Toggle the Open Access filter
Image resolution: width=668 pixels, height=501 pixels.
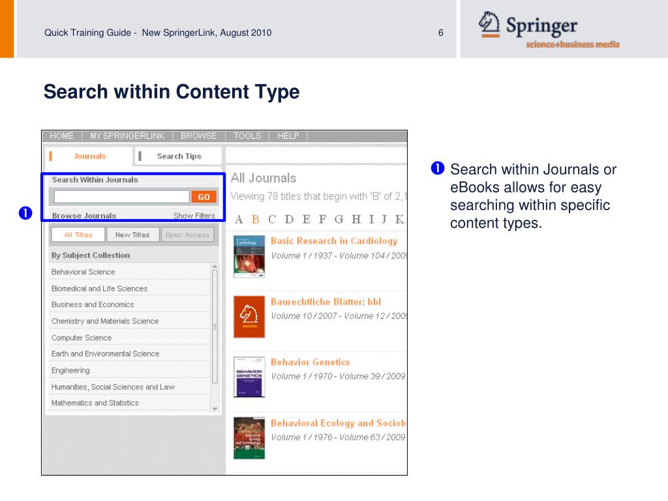pos(187,235)
